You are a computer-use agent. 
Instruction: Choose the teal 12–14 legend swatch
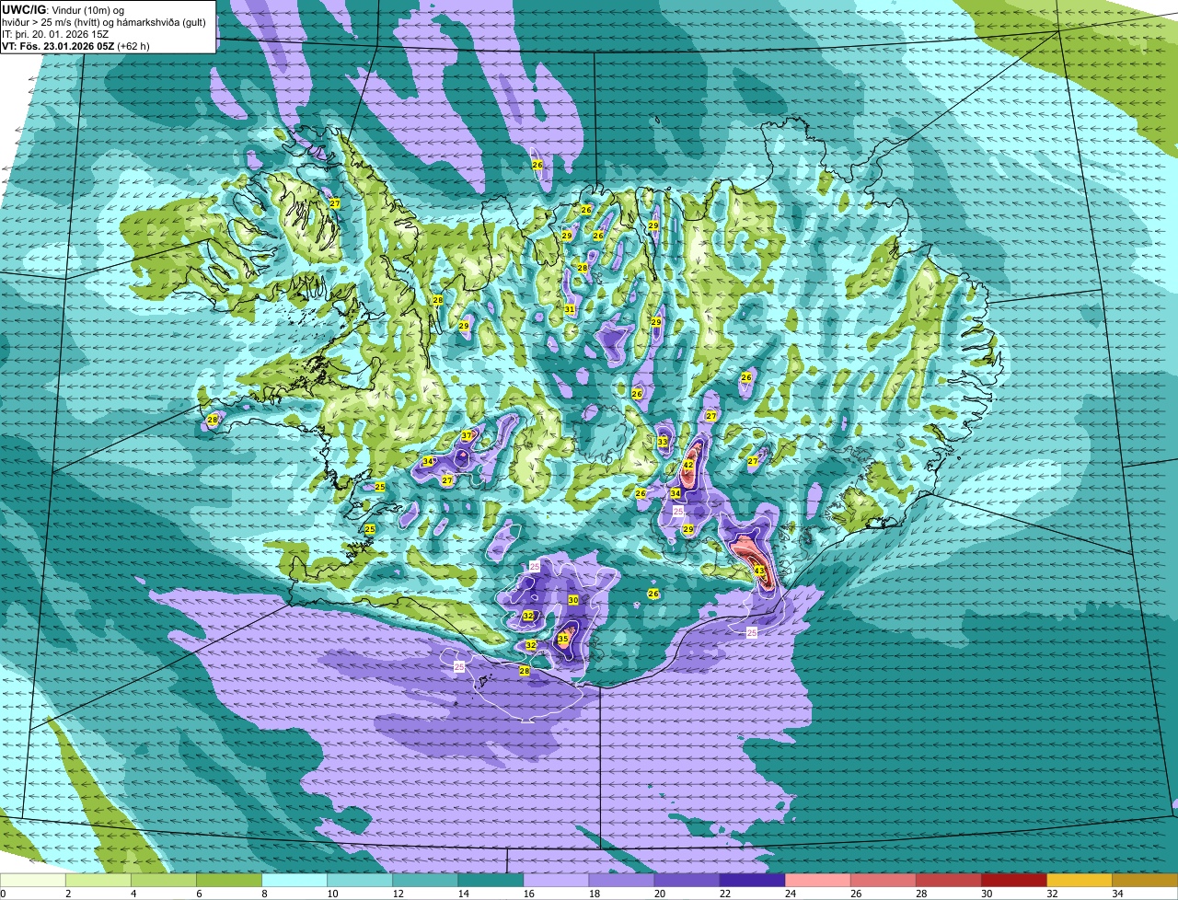(x=425, y=881)
